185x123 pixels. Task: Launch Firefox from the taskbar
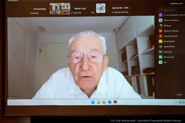104,102
